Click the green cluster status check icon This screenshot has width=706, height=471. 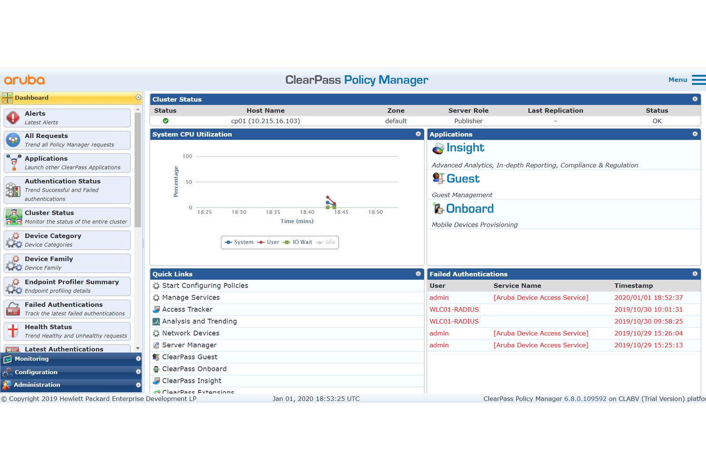tap(166, 121)
